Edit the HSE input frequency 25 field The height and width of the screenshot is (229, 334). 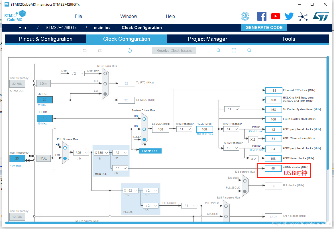(17, 158)
